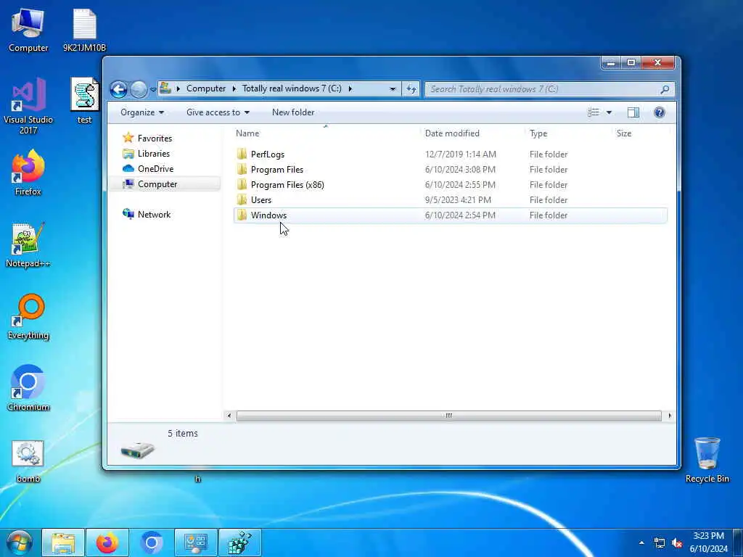Refresh the current folder view
The height and width of the screenshot is (557, 743).
pyautogui.click(x=411, y=88)
